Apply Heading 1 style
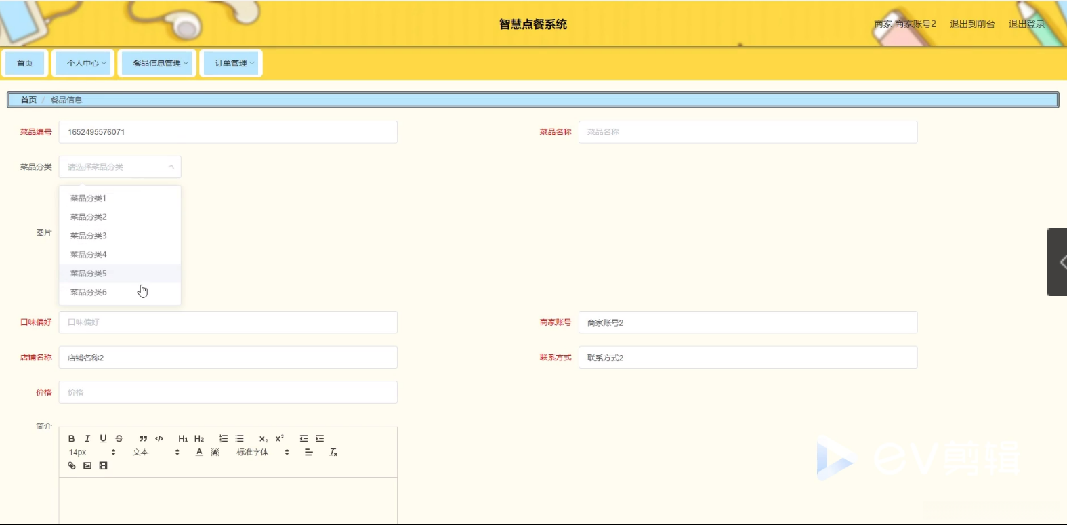 tap(183, 438)
